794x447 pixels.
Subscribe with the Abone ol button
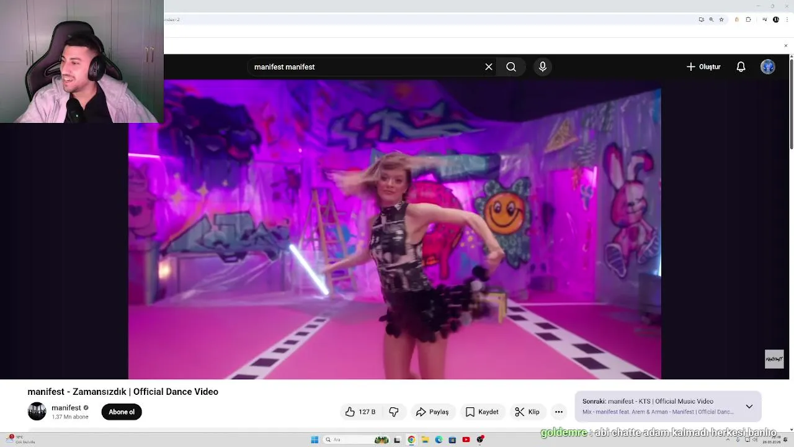122,412
